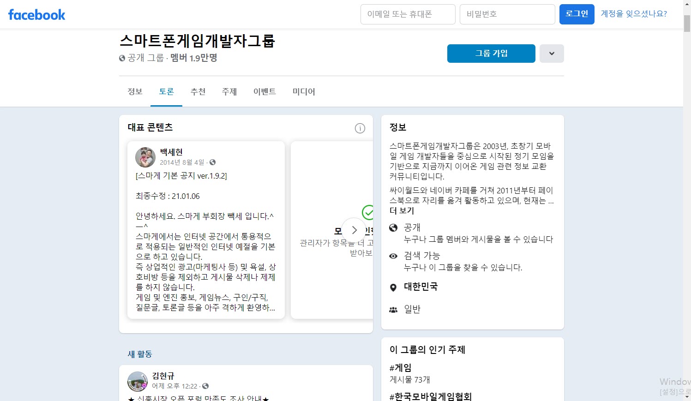Click 백세현's profile picture
Screen dimensions: 691x401
145,157
